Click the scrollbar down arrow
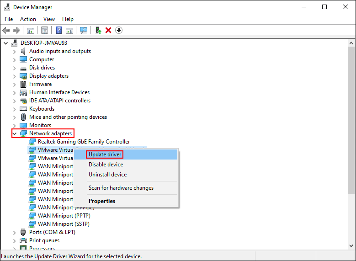This screenshot has width=356, height=261. point(351,246)
